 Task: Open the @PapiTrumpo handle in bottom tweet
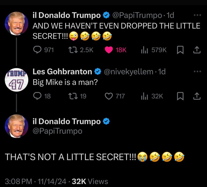pos(57,131)
